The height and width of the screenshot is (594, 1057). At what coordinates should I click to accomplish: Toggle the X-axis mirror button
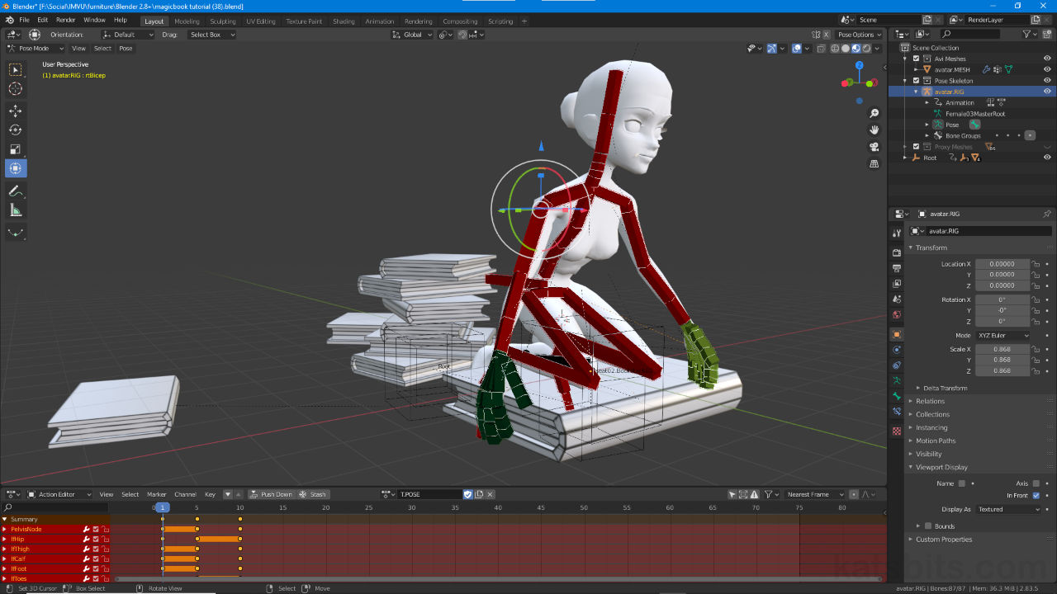825,35
